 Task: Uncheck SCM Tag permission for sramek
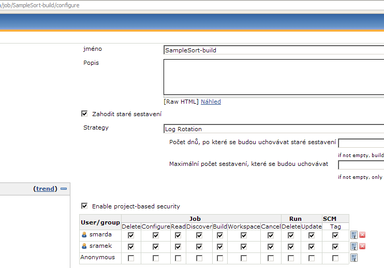tap(335, 246)
